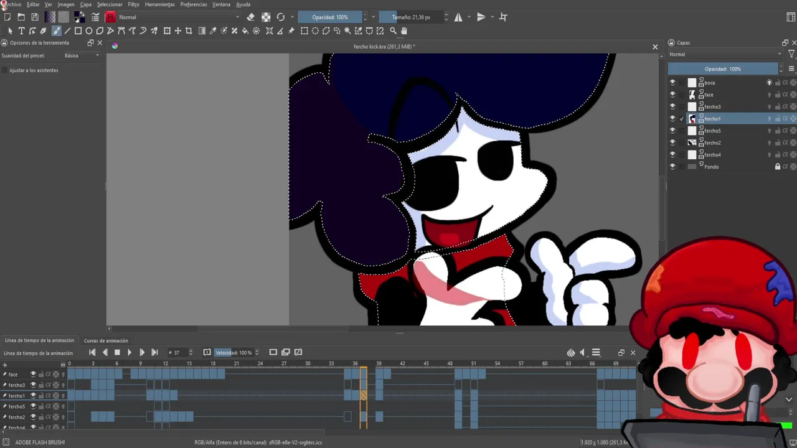Click the toolbar Opacidad 100% slider

click(330, 17)
